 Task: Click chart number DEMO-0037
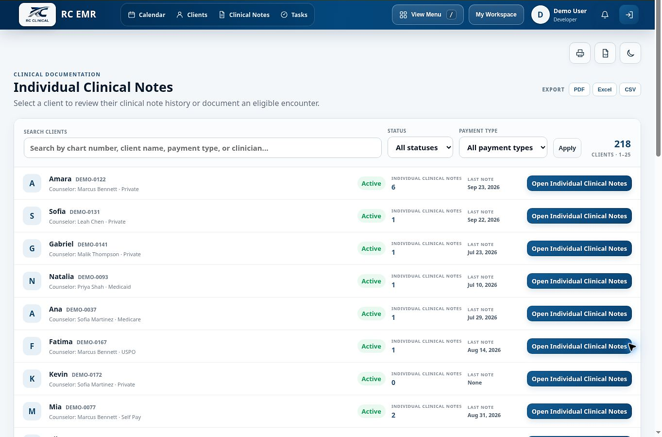tap(81, 310)
